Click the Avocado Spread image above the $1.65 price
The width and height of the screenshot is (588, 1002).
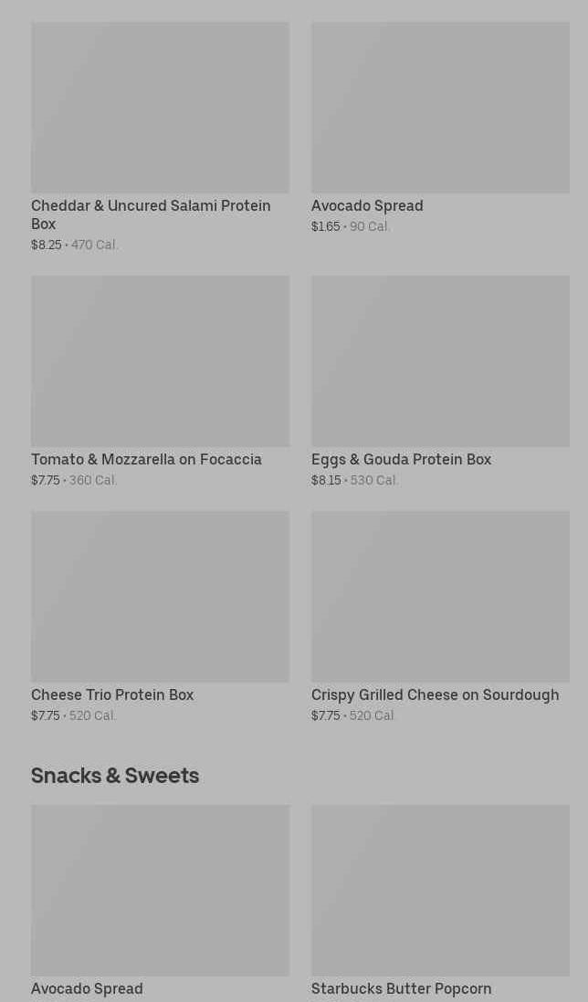tap(440, 108)
